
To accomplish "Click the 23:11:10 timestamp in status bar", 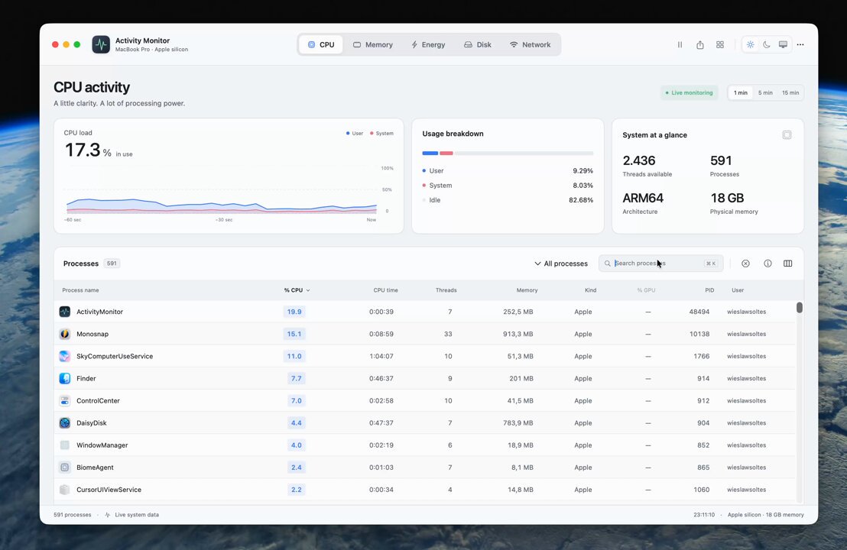I will click(x=704, y=515).
